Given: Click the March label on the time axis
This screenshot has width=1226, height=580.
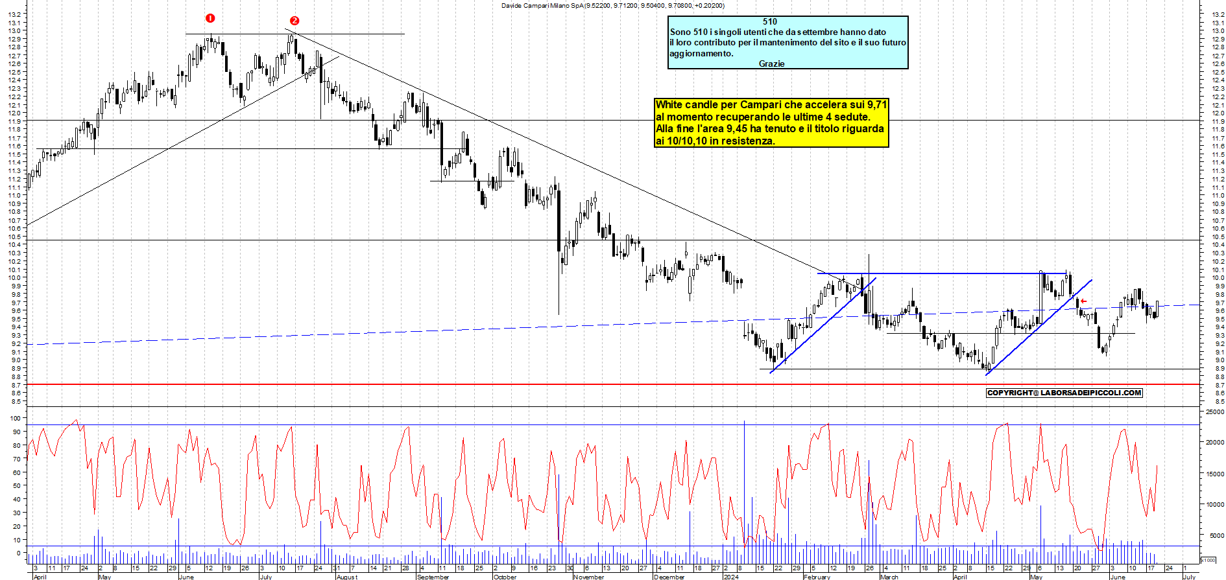Looking at the screenshot, I should click(x=889, y=577).
